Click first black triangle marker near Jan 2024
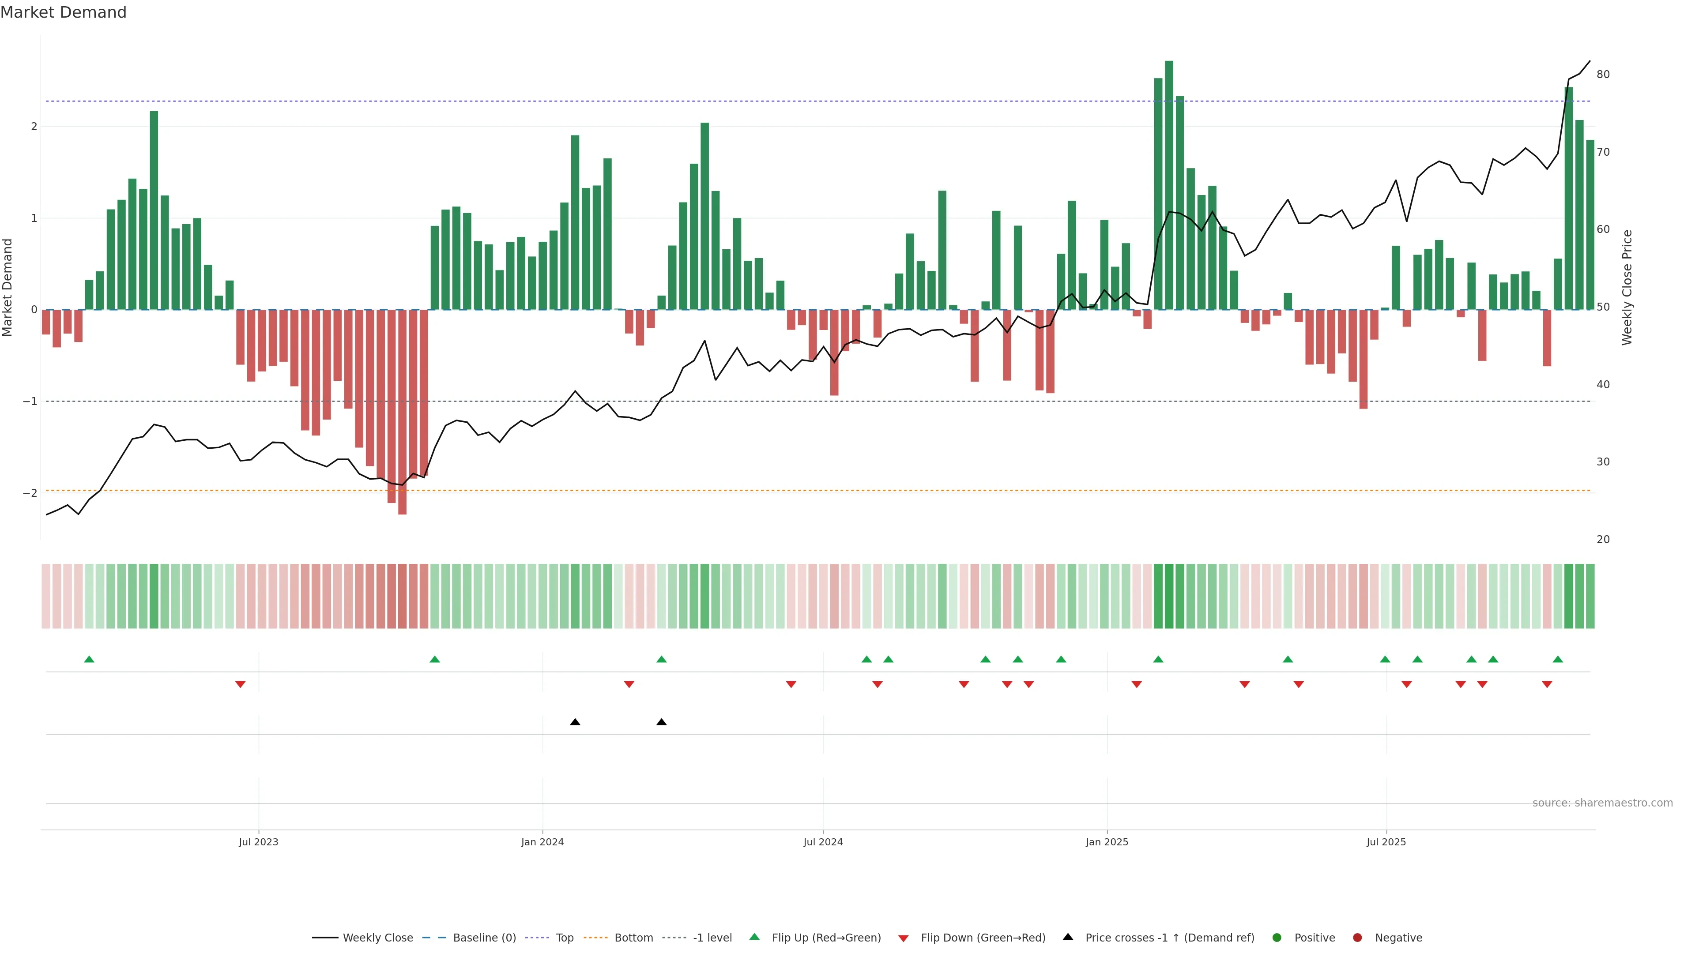The height and width of the screenshot is (953, 1695). point(575,722)
